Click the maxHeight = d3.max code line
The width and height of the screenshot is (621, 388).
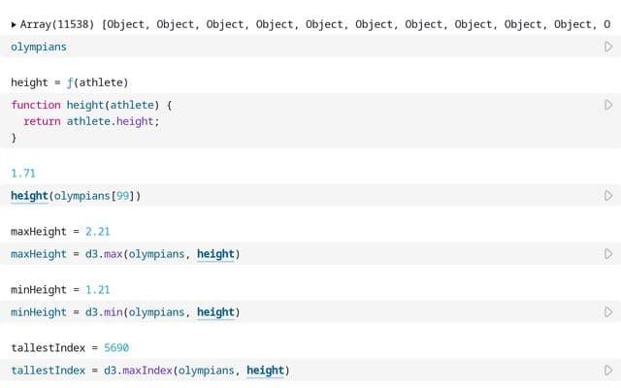coord(125,254)
